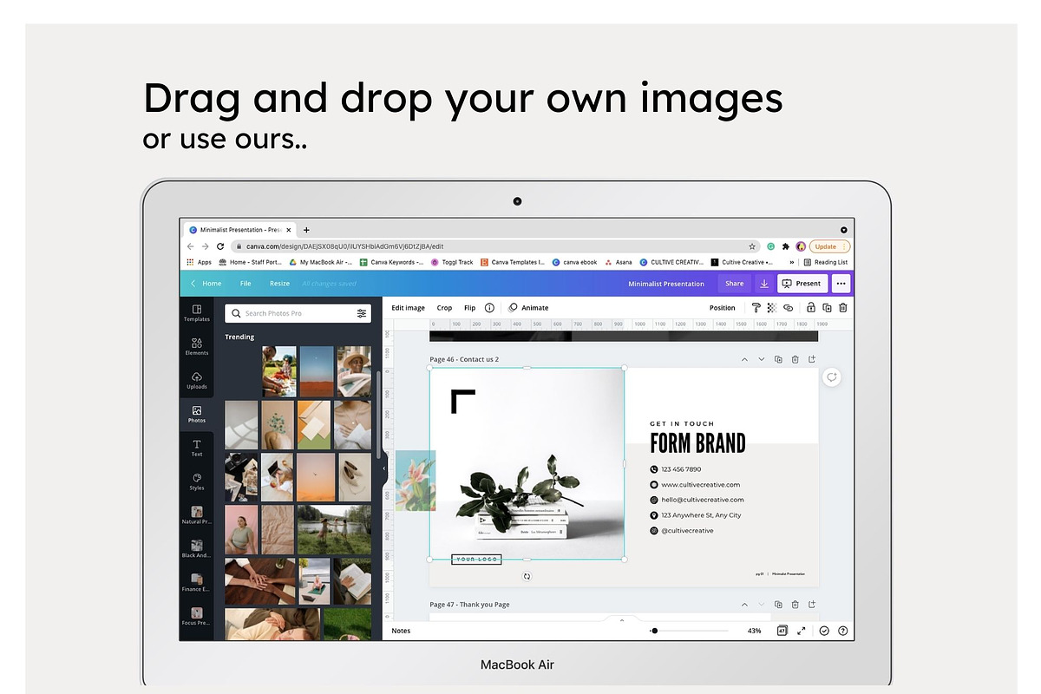Viewport: 1041px width, 694px height.
Task: Click the image Info icon next to Flip
Action: [489, 308]
